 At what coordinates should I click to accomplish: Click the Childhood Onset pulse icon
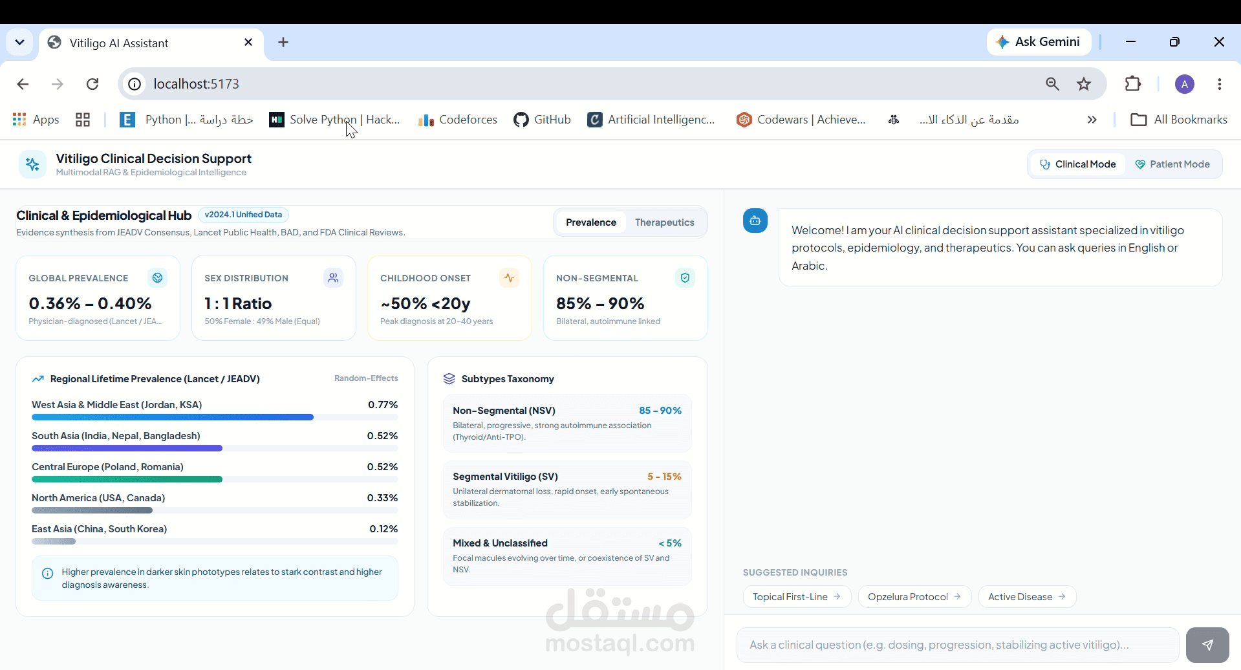tap(509, 278)
